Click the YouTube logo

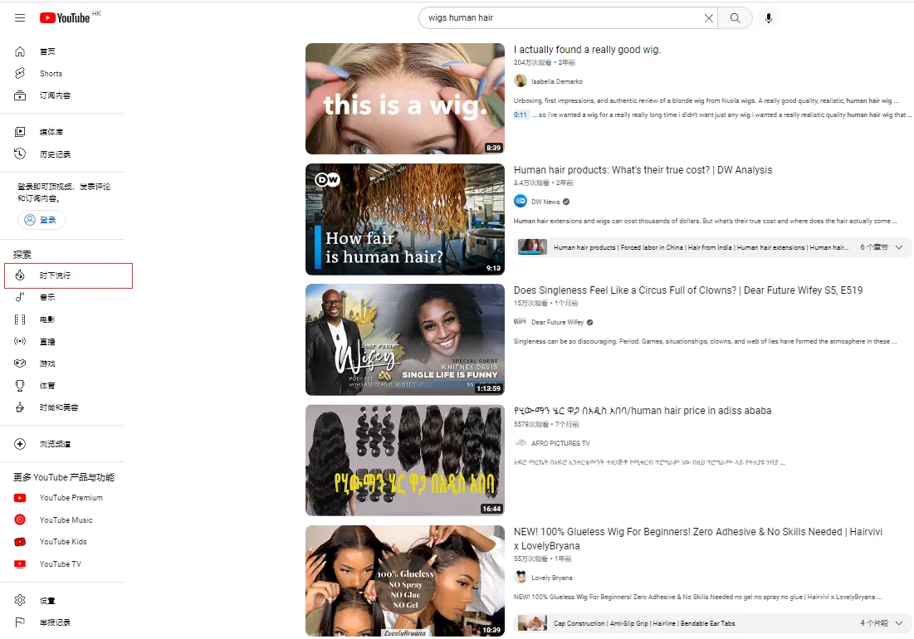[66, 18]
